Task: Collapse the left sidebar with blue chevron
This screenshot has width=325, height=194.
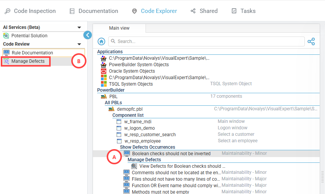Action: (x=88, y=35)
